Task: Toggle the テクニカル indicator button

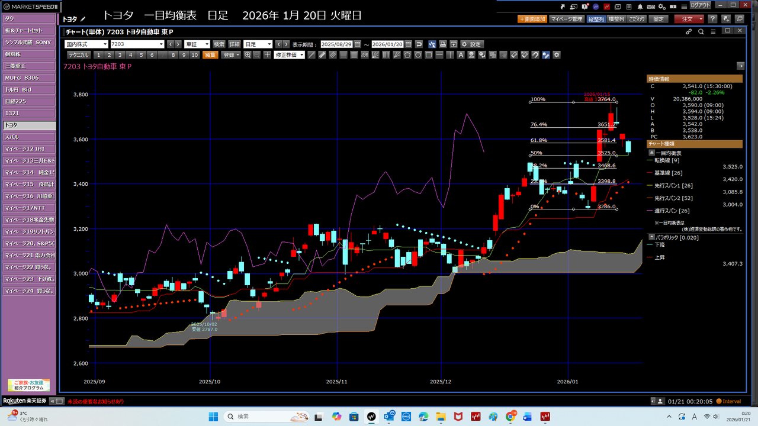Action: [x=78, y=55]
